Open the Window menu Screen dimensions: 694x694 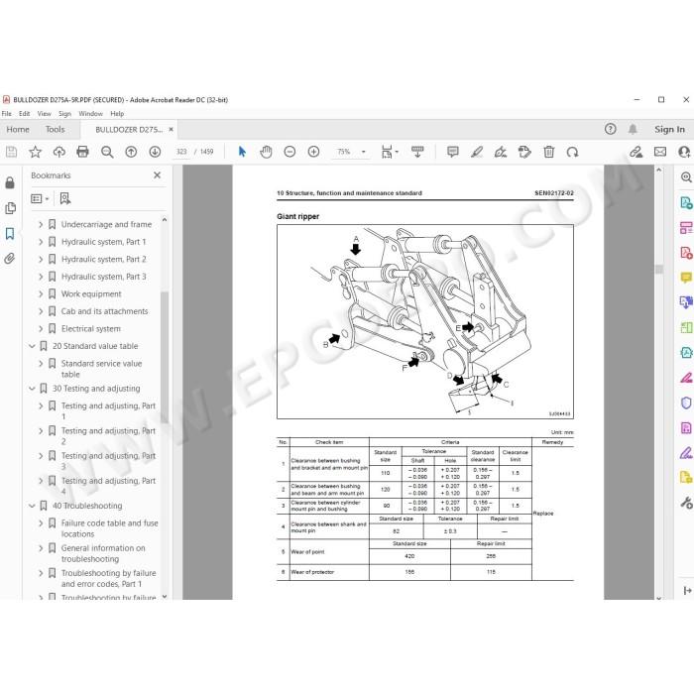pos(91,114)
